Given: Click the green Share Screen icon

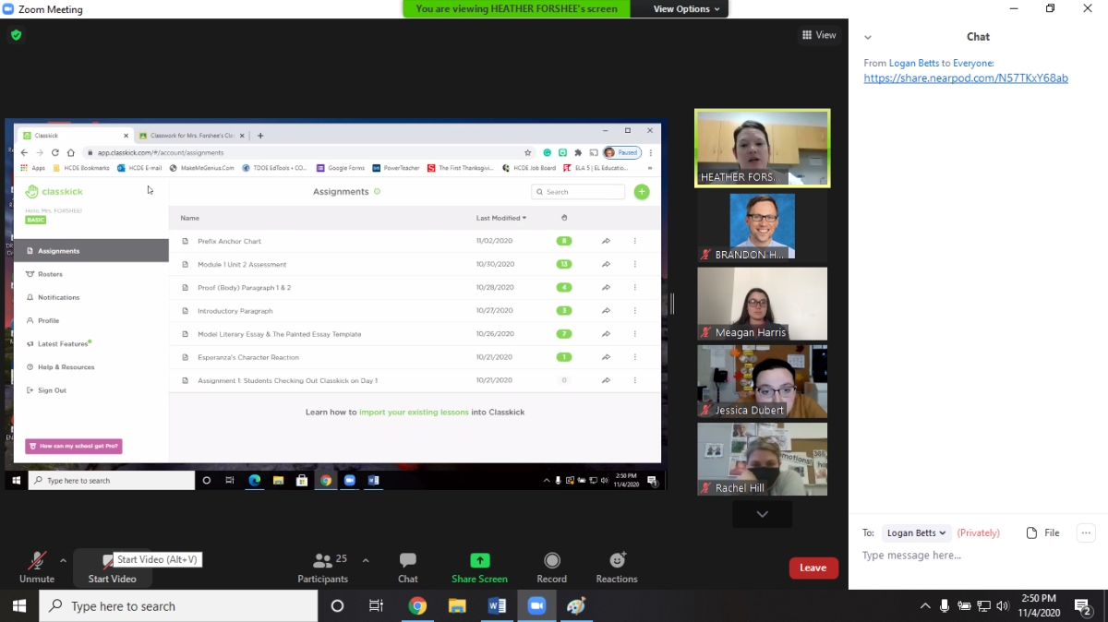Looking at the screenshot, I should tap(479, 560).
